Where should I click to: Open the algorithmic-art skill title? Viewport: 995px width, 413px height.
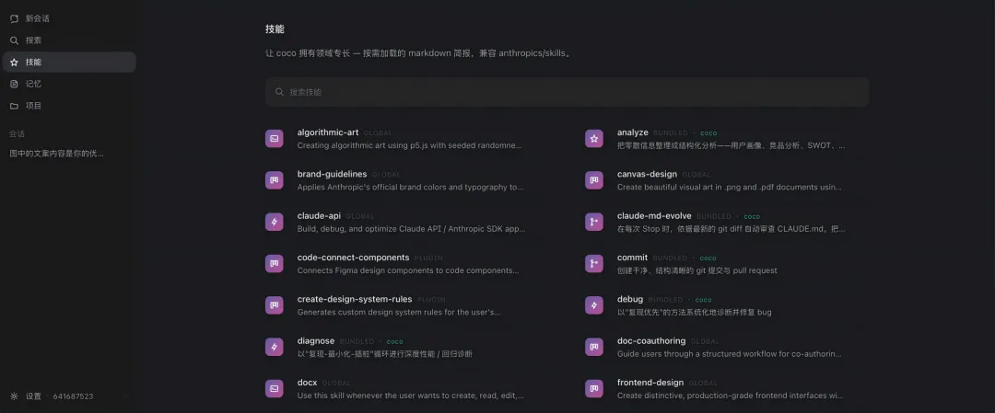tap(327, 132)
